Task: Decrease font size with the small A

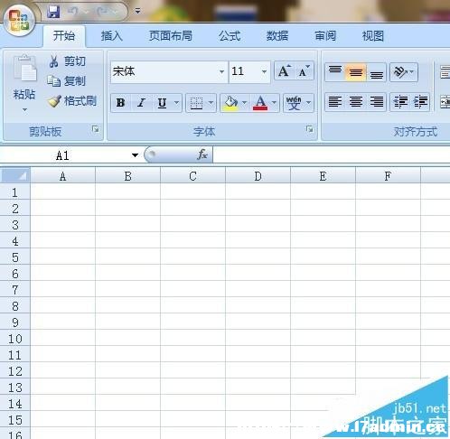Action: [x=304, y=71]
